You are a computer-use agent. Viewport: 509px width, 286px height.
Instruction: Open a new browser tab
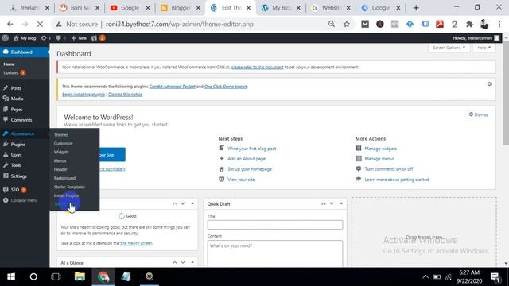416,8
